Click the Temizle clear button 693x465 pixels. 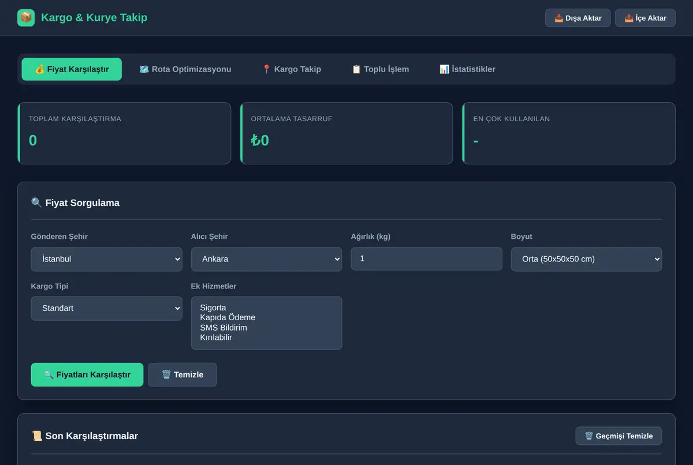click(182, 374)
